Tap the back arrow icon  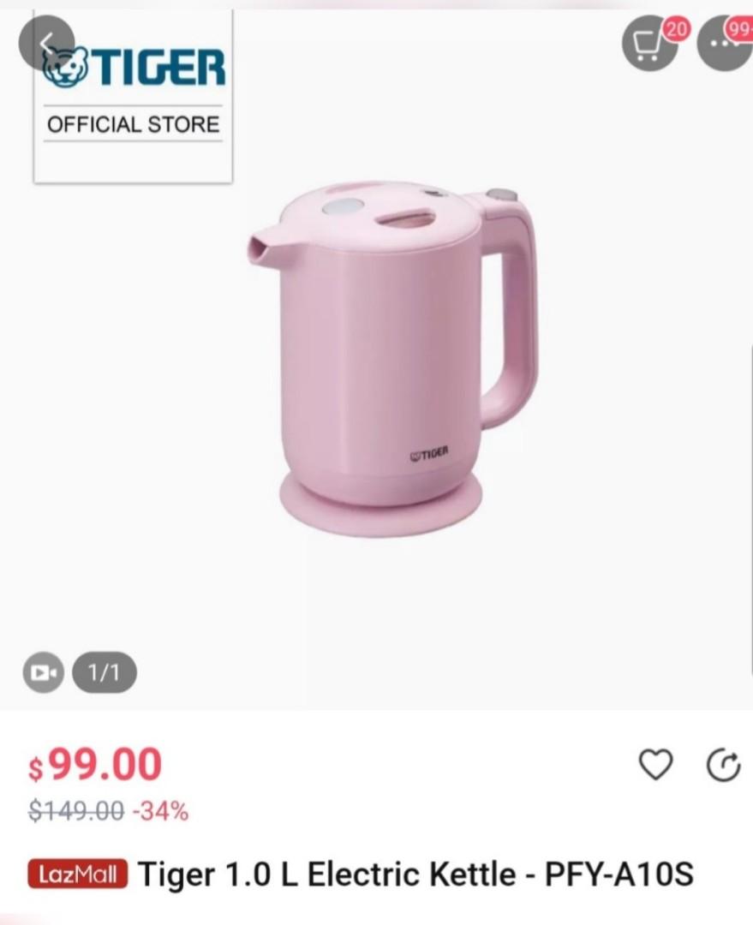[x=46, y=42]
